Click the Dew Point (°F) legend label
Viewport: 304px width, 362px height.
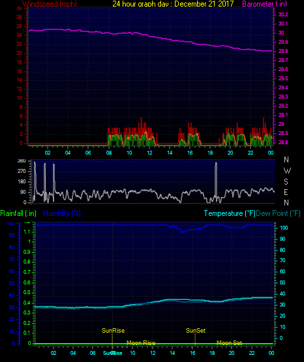(279, 213)
